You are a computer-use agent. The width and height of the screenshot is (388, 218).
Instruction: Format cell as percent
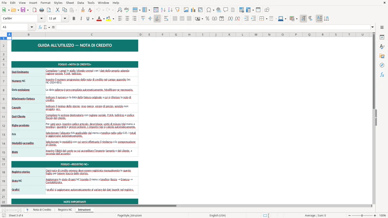207,19
